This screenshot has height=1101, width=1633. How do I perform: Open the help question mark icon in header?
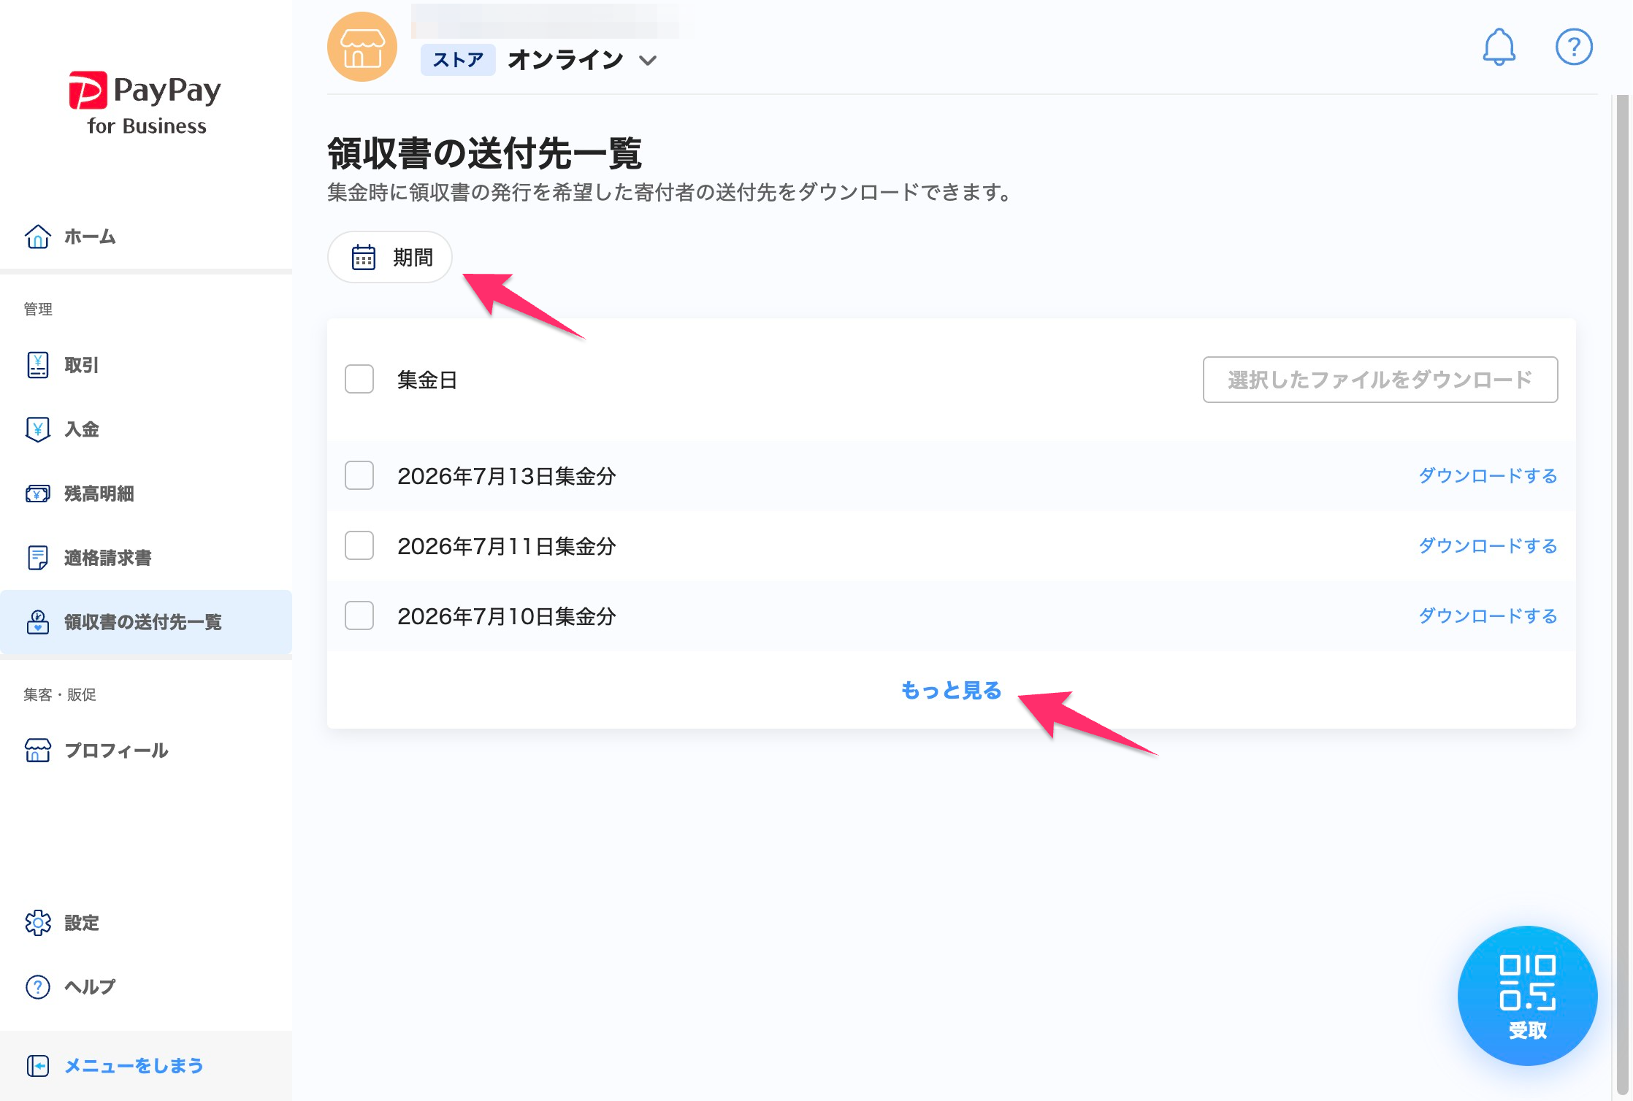(1573, 47)
